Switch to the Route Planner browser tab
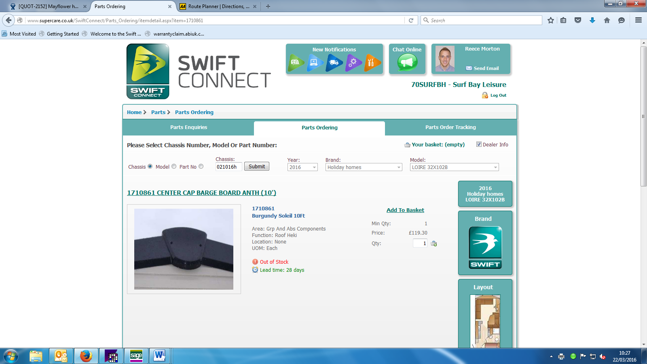This screenshot has width=647, height=364. 218,6
